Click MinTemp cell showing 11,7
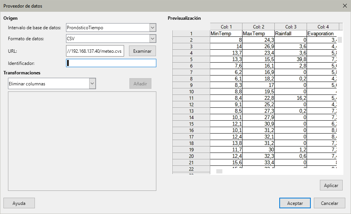Image resolution: width=351 pixels, height=214 pixels. point(226,149)
